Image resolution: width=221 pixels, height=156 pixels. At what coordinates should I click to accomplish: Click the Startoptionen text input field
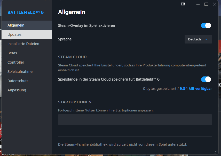tap(135, 120)
